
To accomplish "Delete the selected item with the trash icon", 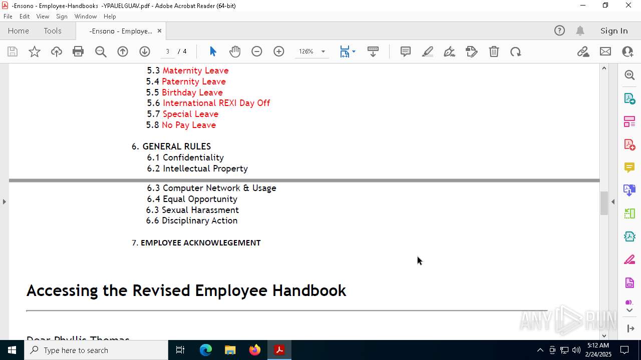I will tap(494, 51).
